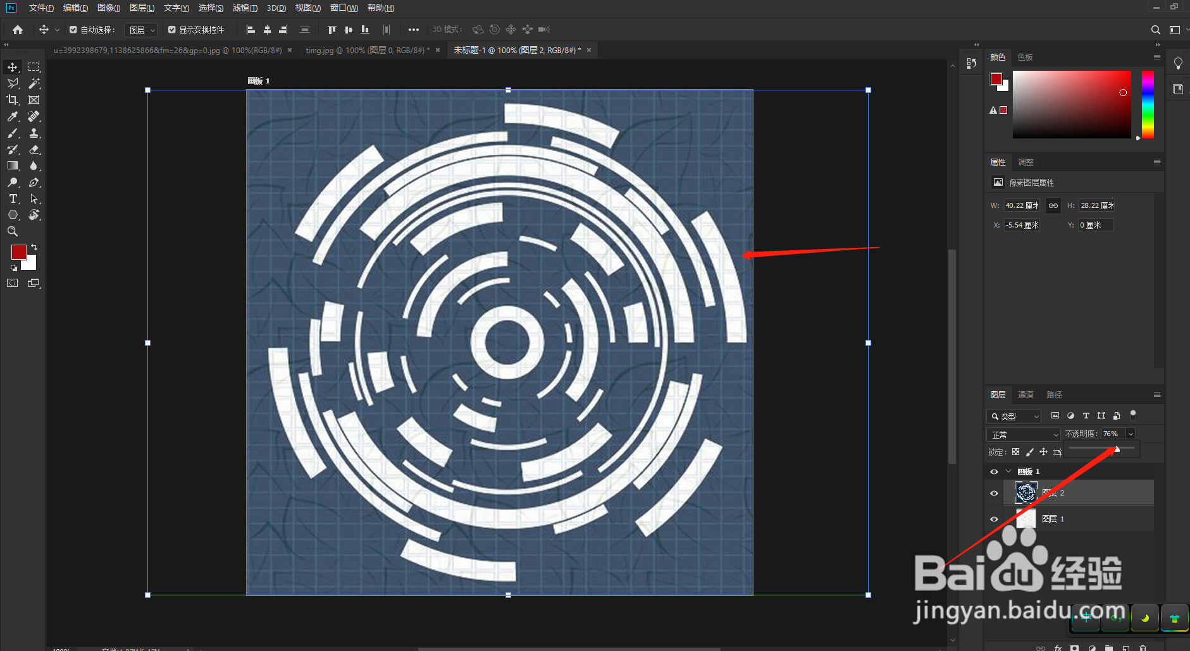
Task: Select the Zoom tool in the toolbox
Action: coord(13,231)
